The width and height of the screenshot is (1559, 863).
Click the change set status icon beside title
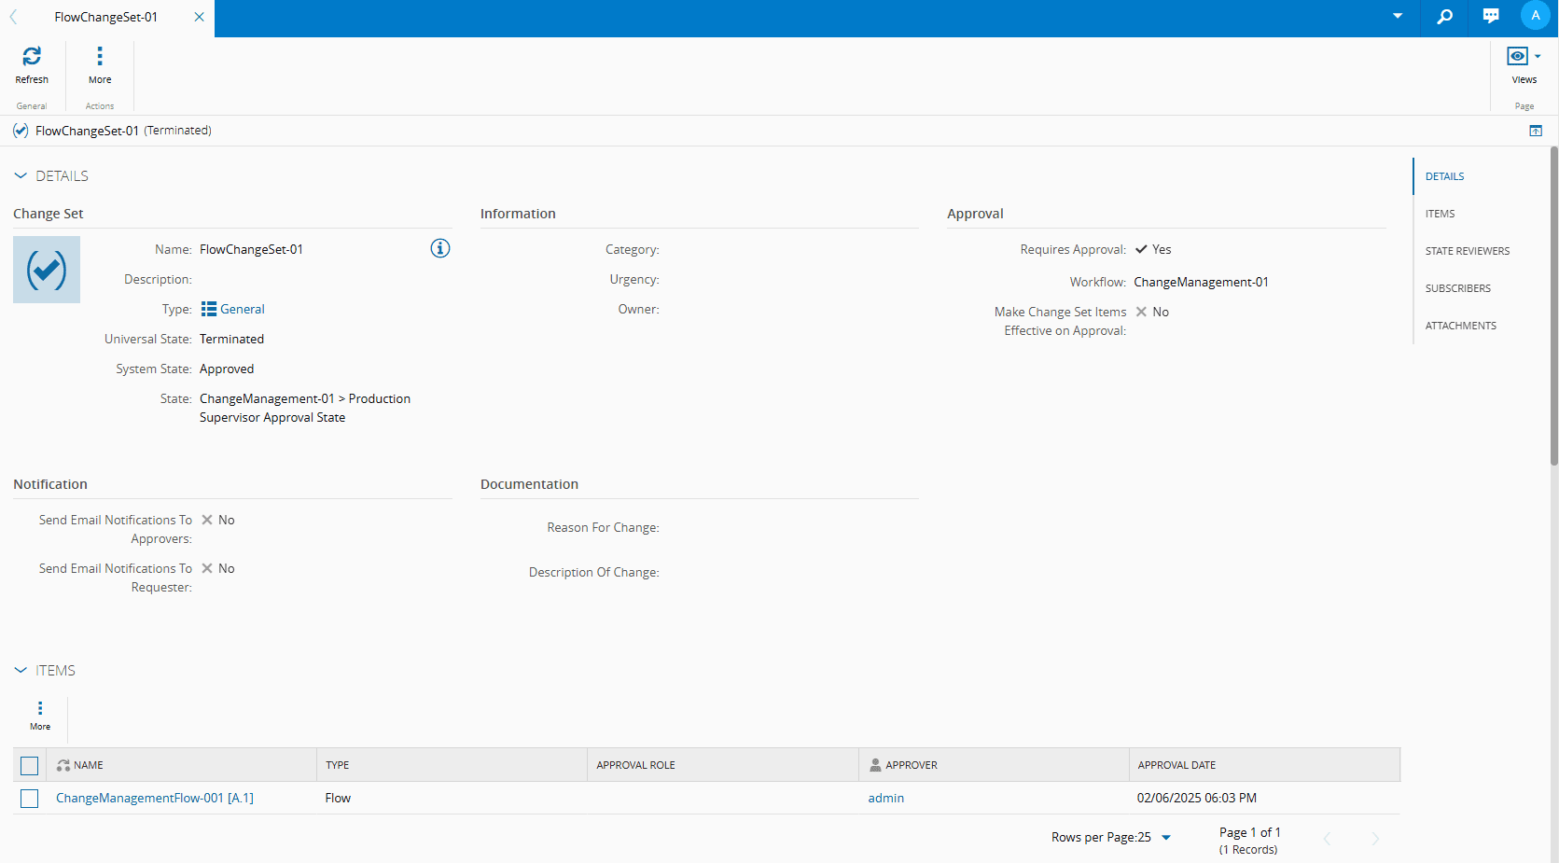(21, 131)
